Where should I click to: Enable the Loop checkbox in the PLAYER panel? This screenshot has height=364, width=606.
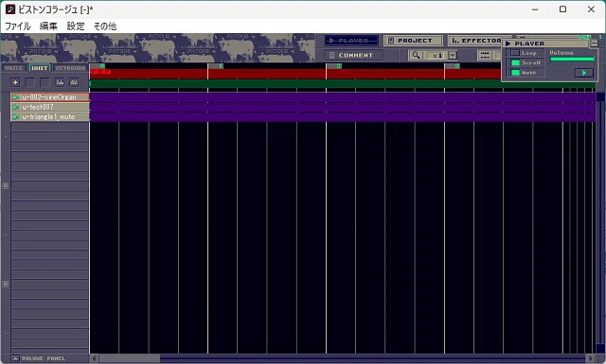click(515, 53)
